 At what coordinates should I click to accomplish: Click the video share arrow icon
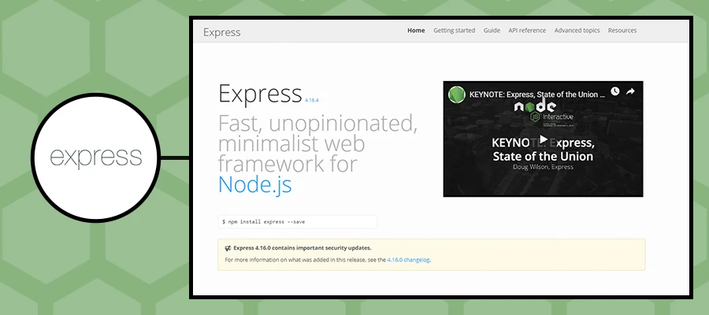pyautogui.click(x=631, y=92)
